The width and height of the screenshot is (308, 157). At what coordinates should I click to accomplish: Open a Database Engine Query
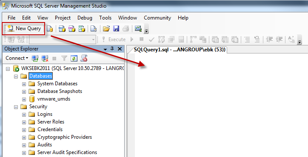tap(50, 28)
